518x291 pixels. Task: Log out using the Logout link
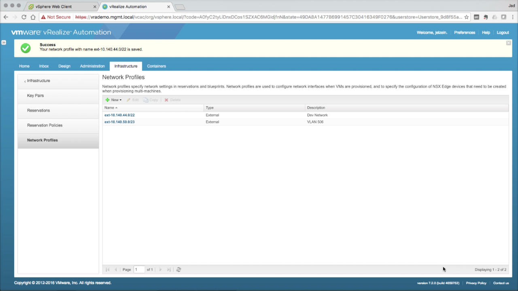click(503, 32)
